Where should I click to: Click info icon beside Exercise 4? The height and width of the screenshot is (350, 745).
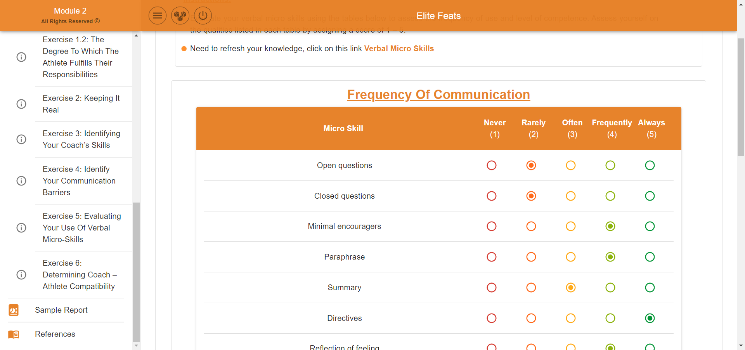coord(21,181)
